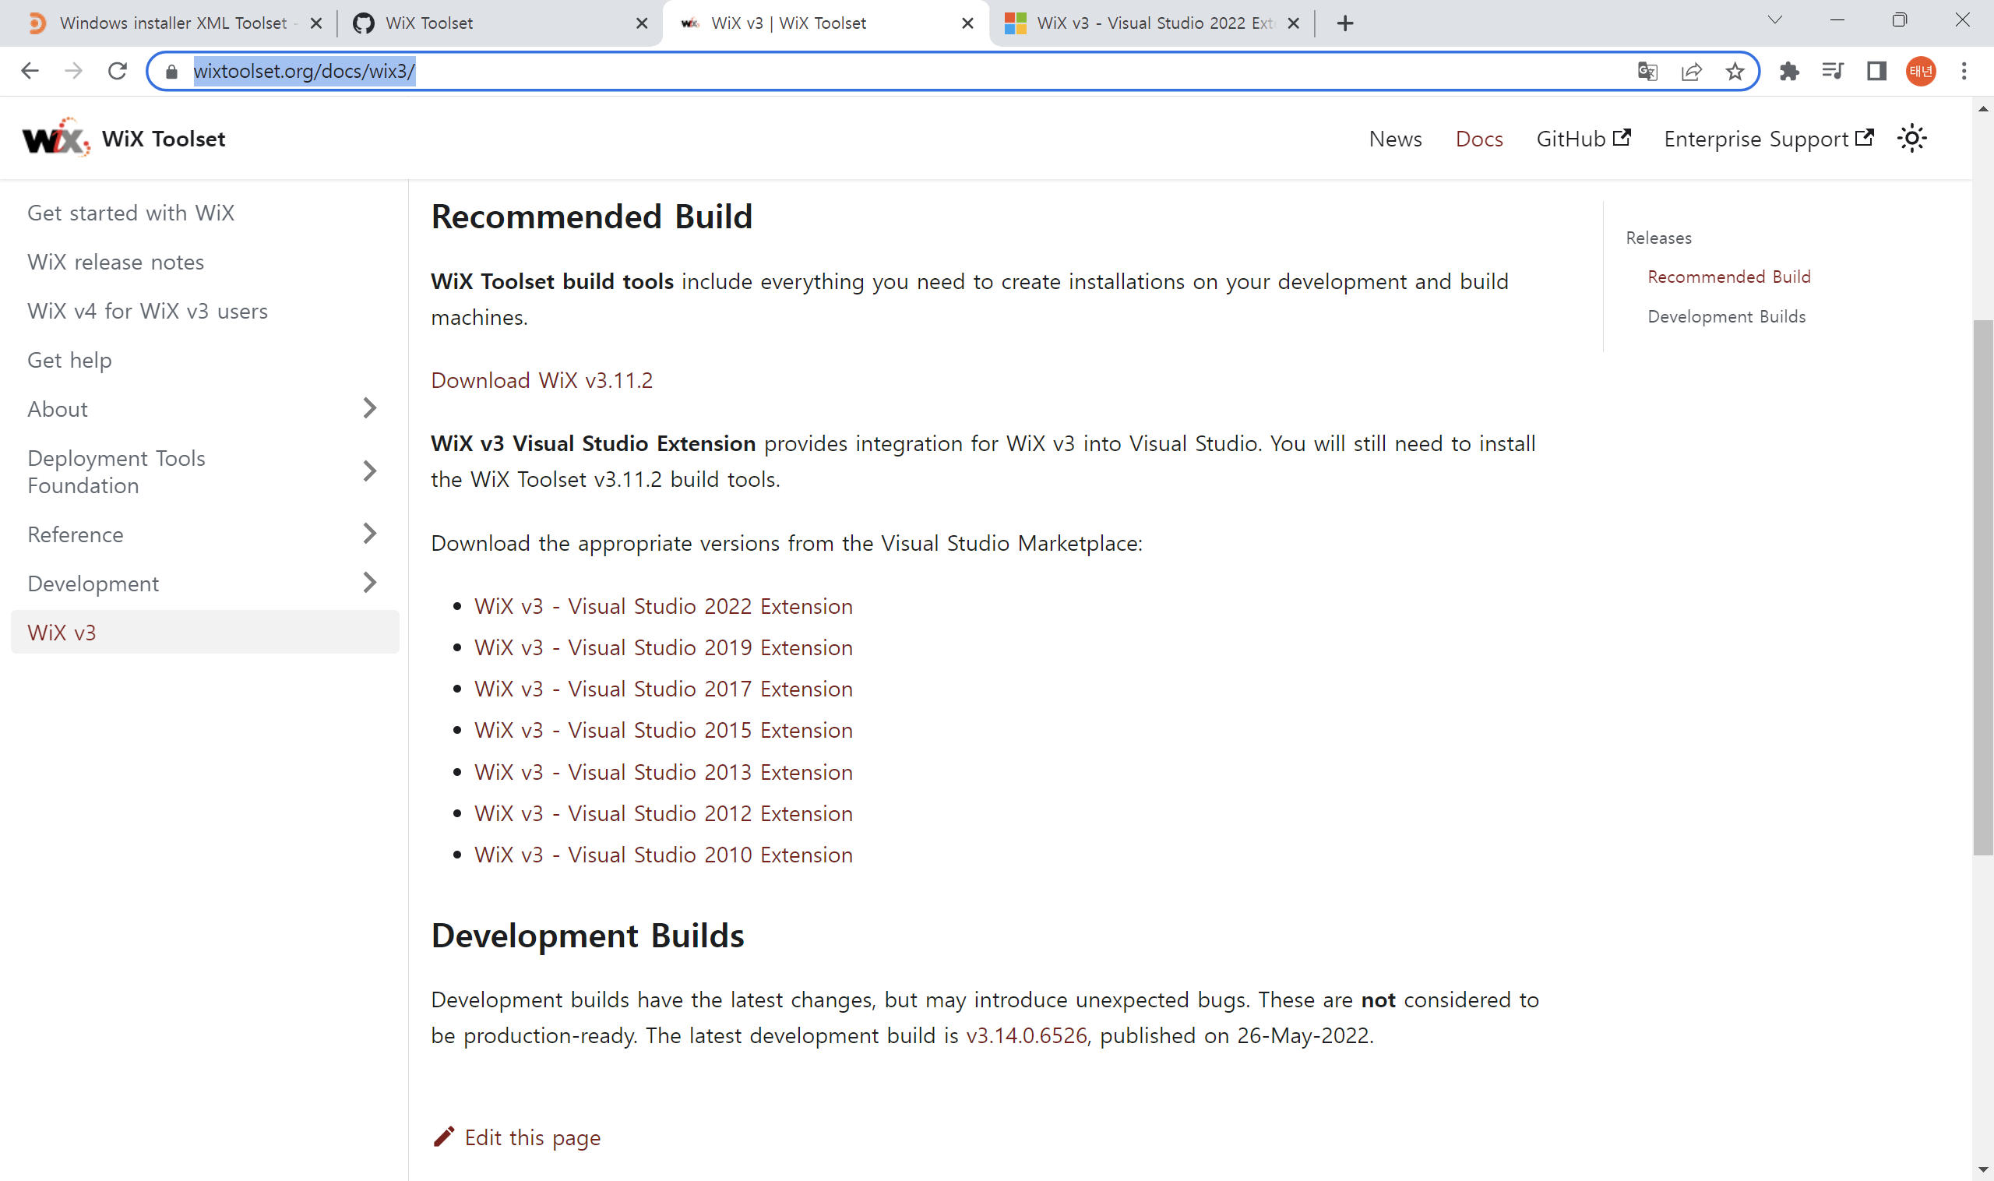This screenshot has height=1181, width=1994.
Task: Toggle light/dark theme sun icon
Action: tap(1911, 139)
